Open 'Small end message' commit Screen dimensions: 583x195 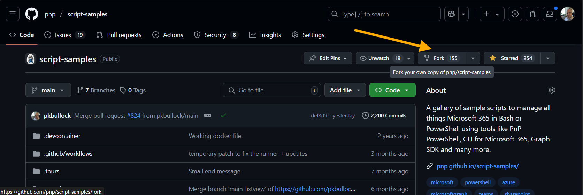coord(214,171)
